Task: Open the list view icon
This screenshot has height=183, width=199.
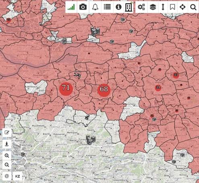Action: point(107,7)
